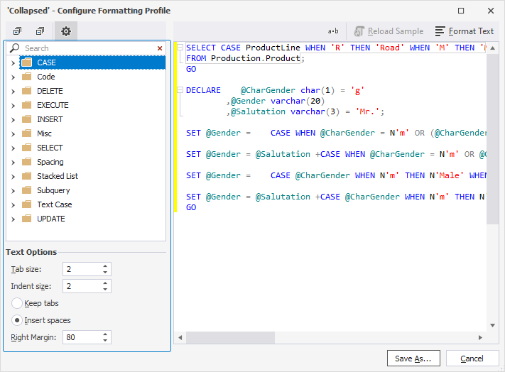Decrease Indent size with down arrow
Image resolution: width=505 pixels, height=372 pixels.
(105, 290)
